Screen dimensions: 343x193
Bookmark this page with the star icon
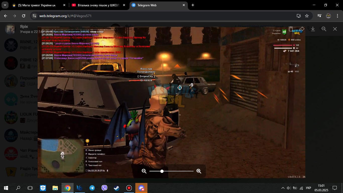(307, 16)
